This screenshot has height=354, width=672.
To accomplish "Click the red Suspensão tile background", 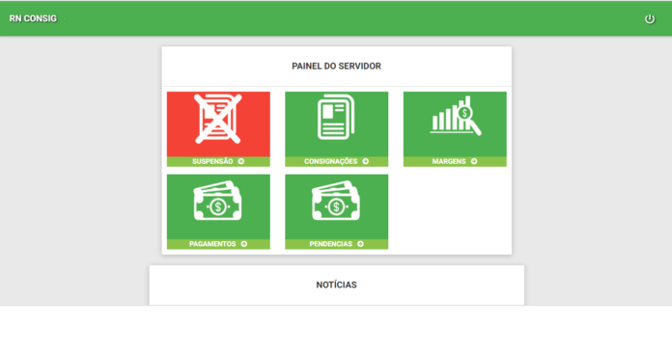I will [x=218, y=124].
